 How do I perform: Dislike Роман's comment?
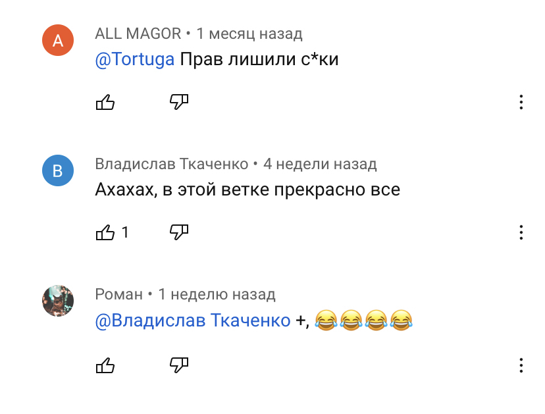[x=179, y=365]
